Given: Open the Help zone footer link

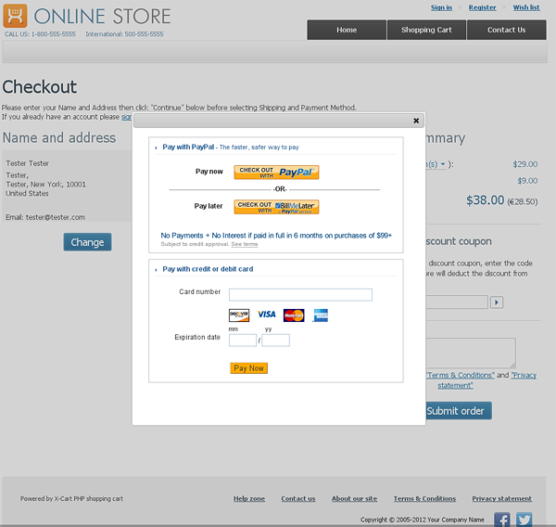Looking at the screenshot, I should (249, 498).
